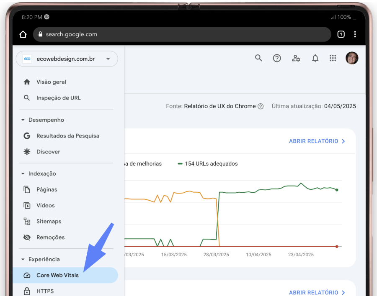Click the 15/03/2025 axis date label
This screenshot has width=377, height=296.
174,255
